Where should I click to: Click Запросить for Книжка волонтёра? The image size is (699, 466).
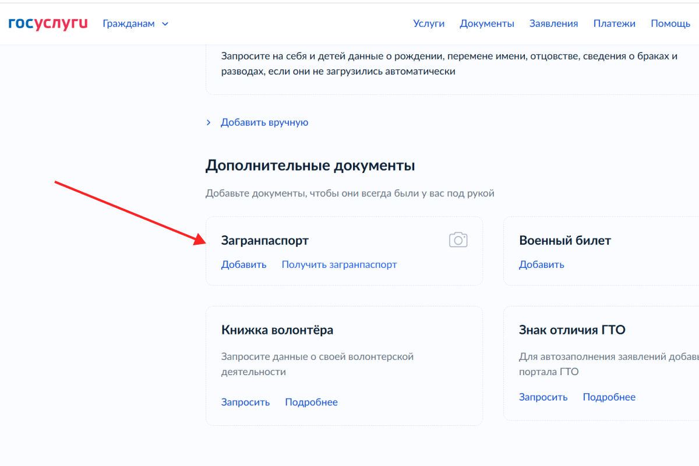(245, 402)
